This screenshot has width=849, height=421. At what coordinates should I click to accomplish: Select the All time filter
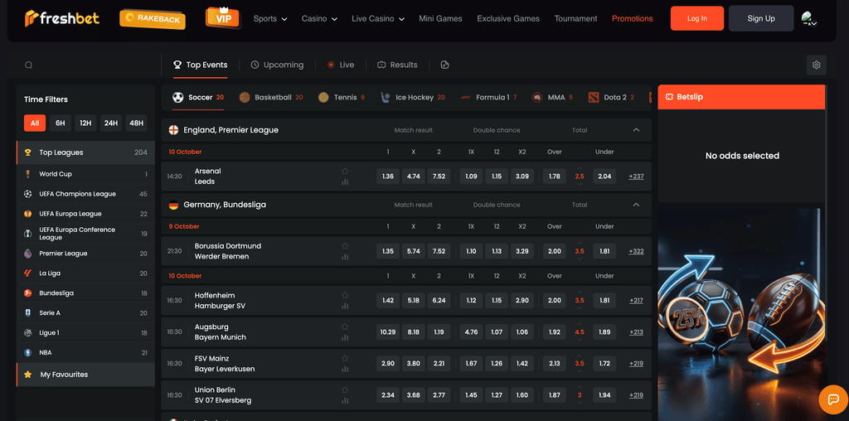click(x=35, y=123)
